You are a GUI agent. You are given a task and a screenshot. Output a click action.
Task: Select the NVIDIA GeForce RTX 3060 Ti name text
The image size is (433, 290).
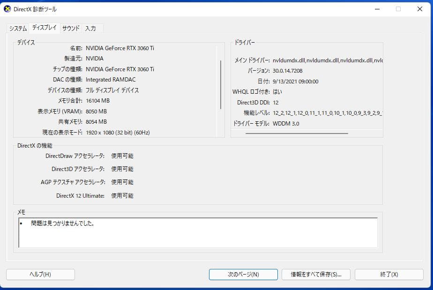point(119,48)
